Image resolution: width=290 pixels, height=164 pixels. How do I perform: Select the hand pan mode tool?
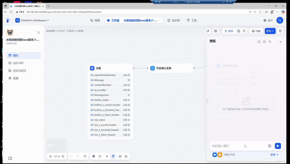pyautogui.click(x=113, y=156)
